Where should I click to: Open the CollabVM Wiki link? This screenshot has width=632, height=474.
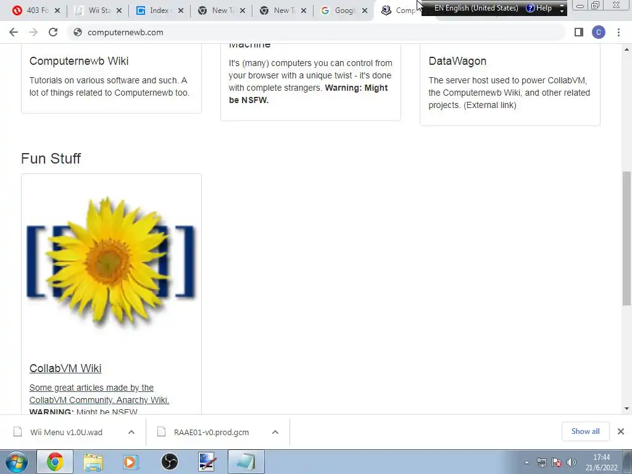point(65,368)
